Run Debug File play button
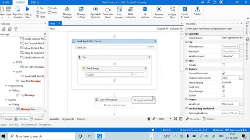The image size is (250, 140). [x=28, y=9]
